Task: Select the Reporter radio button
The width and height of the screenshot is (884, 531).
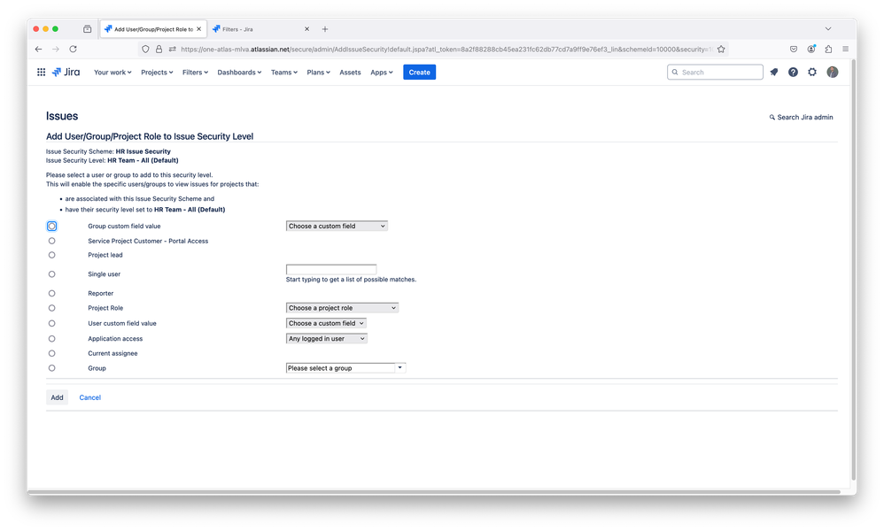Action: (51, 293)
